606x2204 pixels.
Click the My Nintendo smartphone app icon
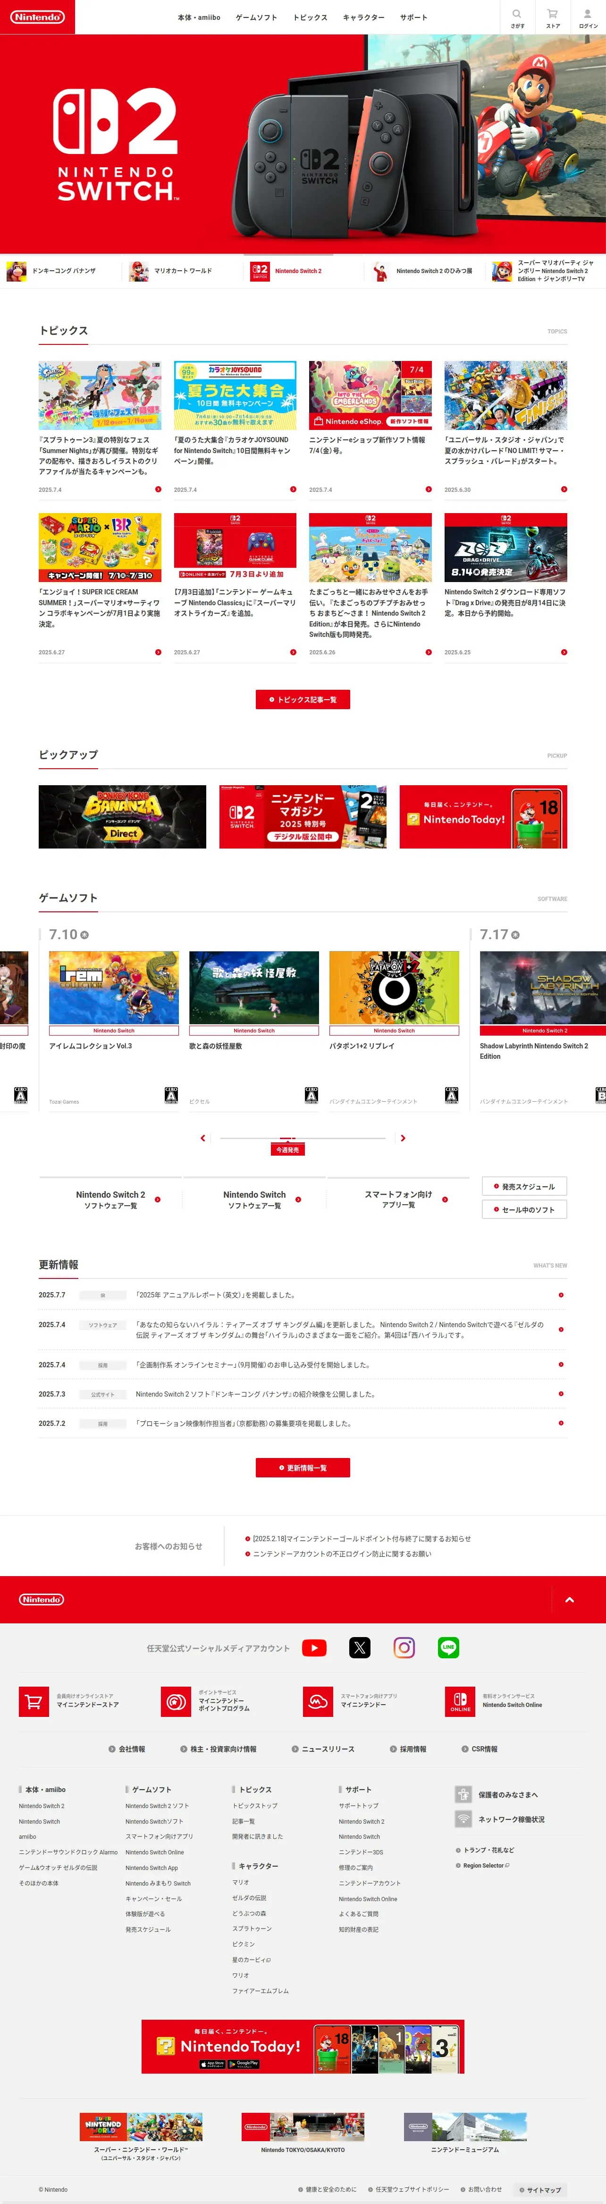318,1701
